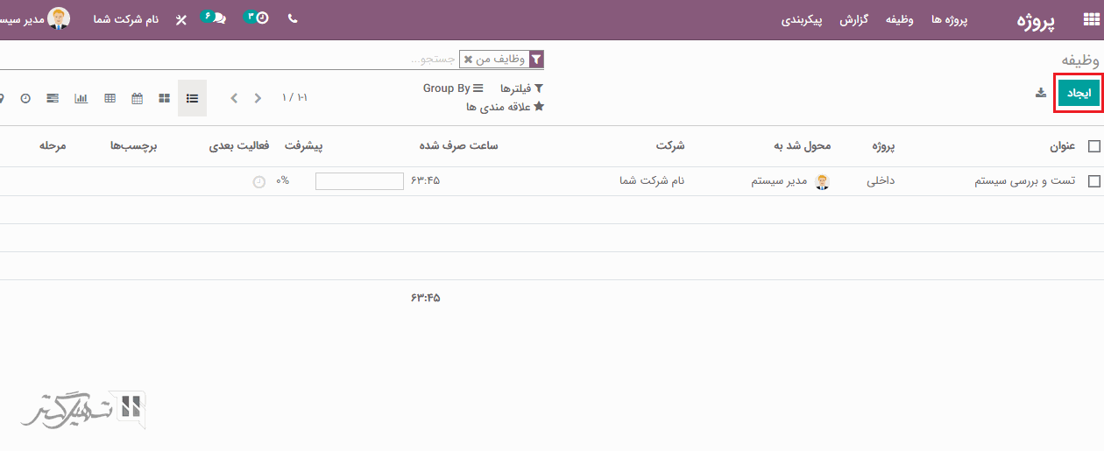This screenshot has height=451, width=1104.
Task: Sort by پیشرفت column header
Action: pos(304,146)
